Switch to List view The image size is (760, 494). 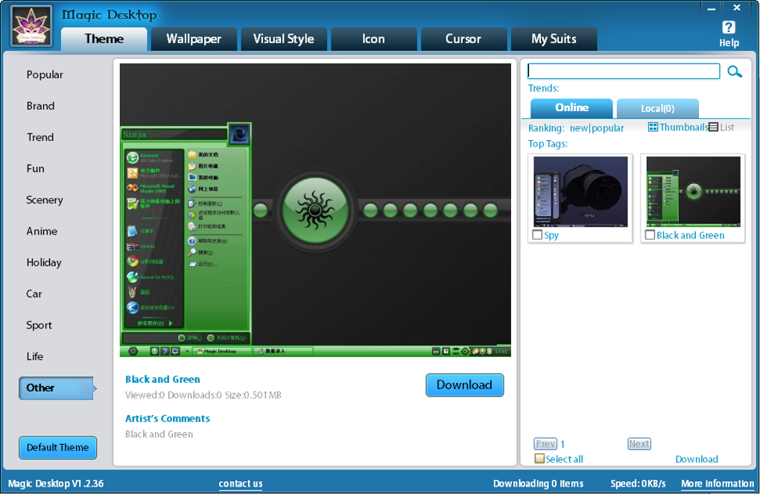721,127
